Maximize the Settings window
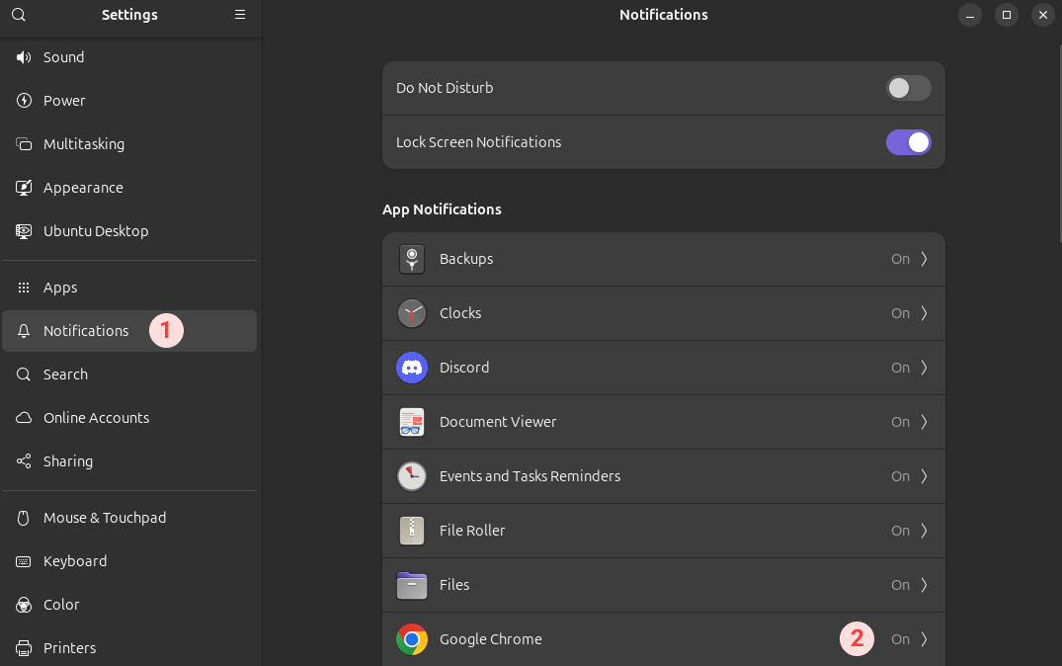This screenshot has width=1062, height=666. [1006, 15]
